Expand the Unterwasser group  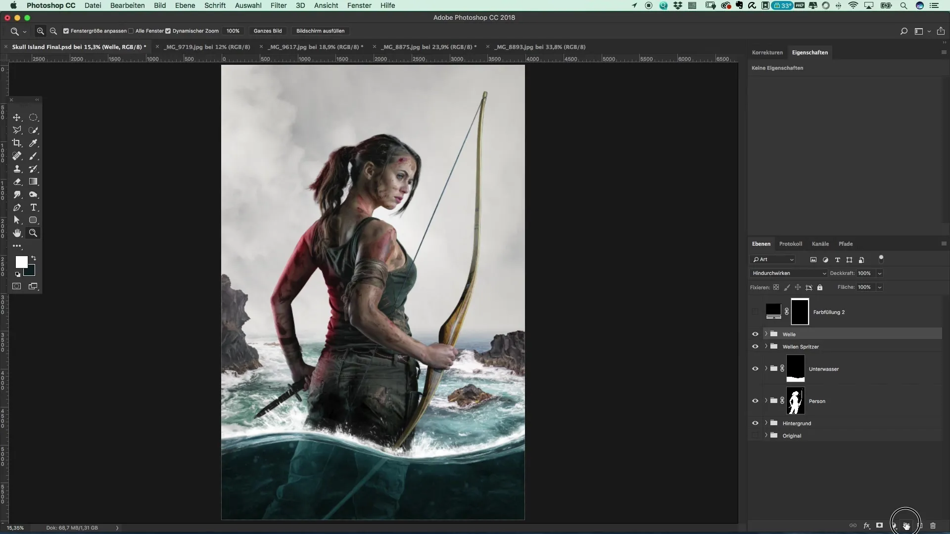click(766, 369)
